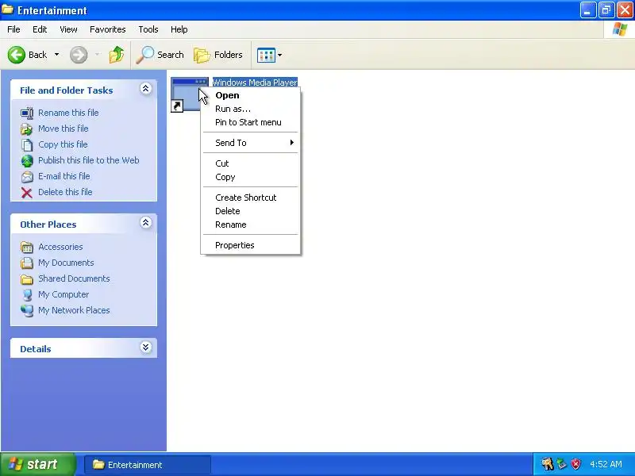Screen dimensions: 635x476
Task: Click the My Documents folder icon
Action: point(27,263)
